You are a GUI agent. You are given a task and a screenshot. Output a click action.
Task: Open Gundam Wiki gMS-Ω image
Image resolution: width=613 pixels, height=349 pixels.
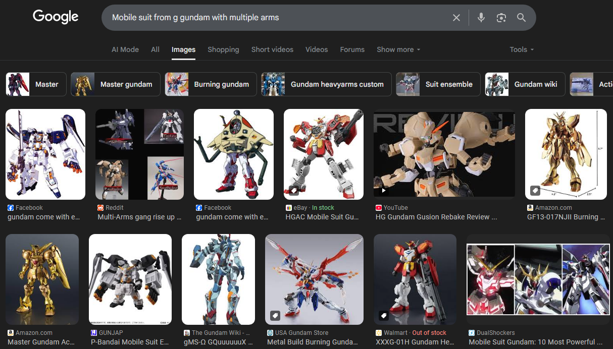click(218, 279)
